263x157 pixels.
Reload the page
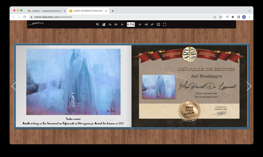(25, 17)
